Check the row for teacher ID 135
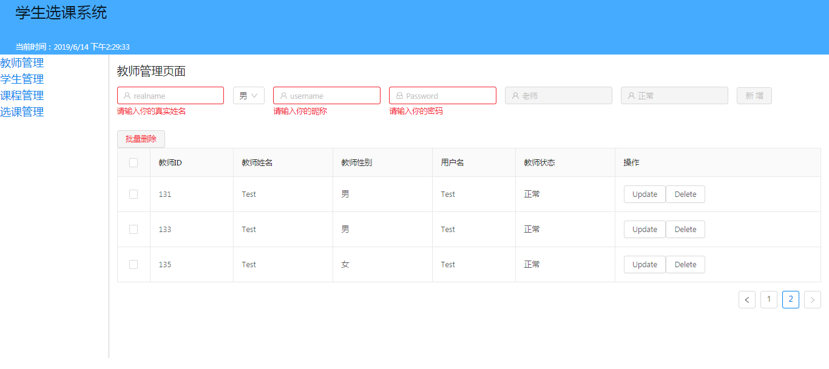The height and width of the screenshot is (369, 829). pyautogui.click(x=134, y=264)
